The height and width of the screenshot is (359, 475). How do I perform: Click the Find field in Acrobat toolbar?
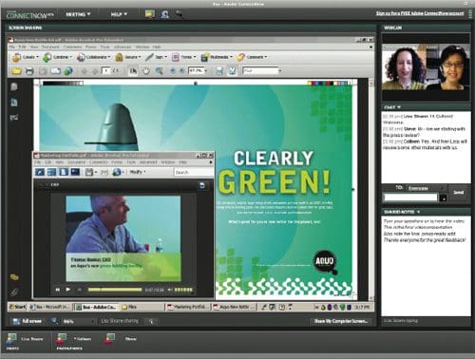click(261, 70)
